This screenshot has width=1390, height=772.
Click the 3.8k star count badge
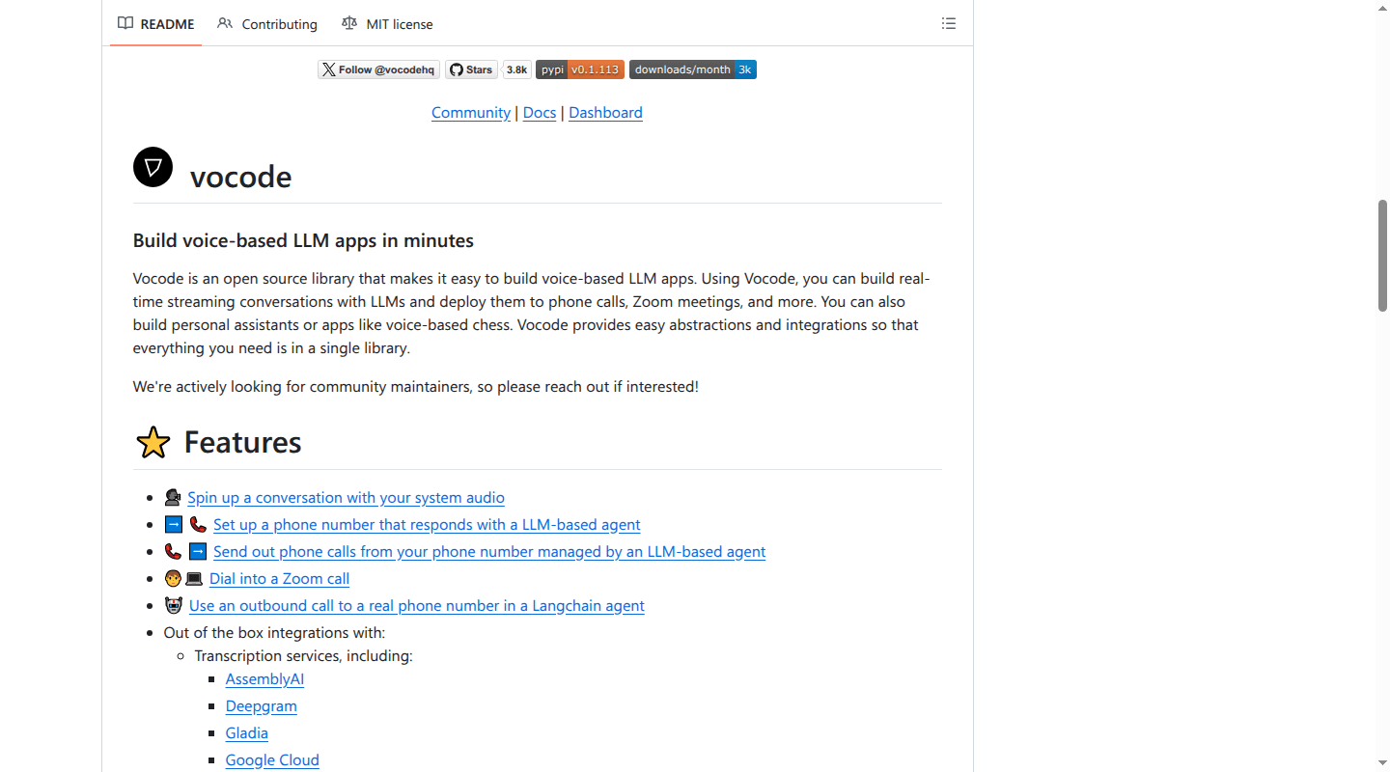point(517,69)
